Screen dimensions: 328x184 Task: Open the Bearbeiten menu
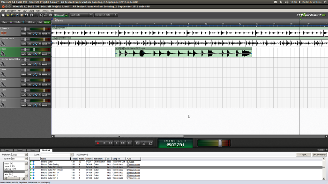coord(11,11)
